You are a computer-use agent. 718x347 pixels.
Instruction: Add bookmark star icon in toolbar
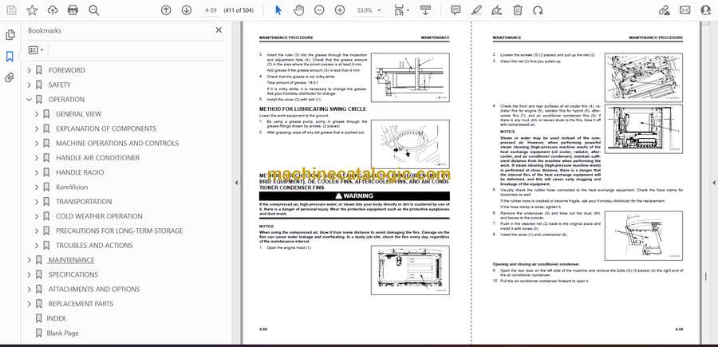coord(32,10)
